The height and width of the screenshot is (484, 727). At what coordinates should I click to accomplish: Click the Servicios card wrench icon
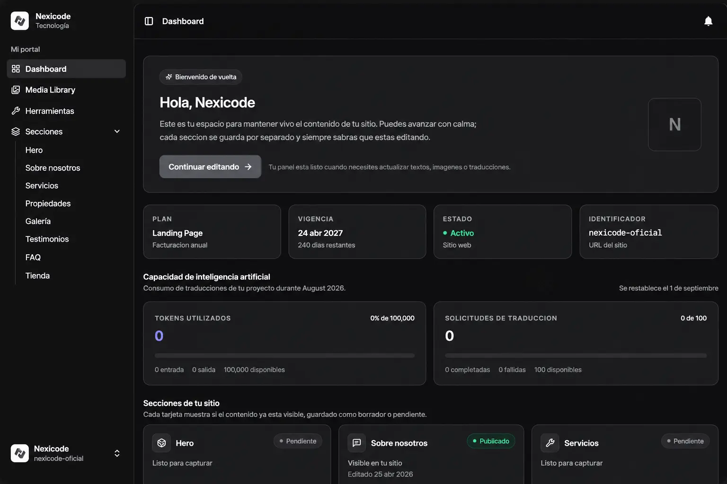click(550, 443)
